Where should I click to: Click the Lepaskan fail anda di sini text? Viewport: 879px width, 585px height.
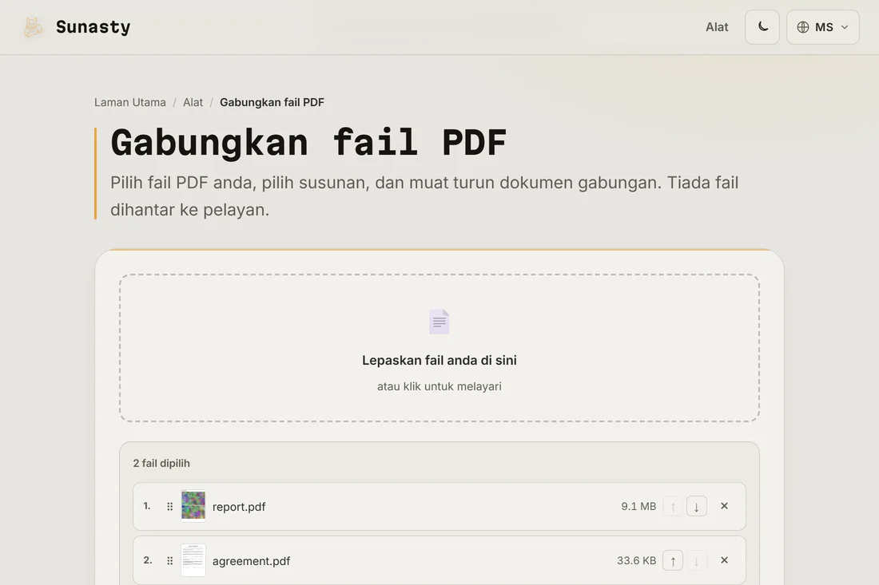439,360
